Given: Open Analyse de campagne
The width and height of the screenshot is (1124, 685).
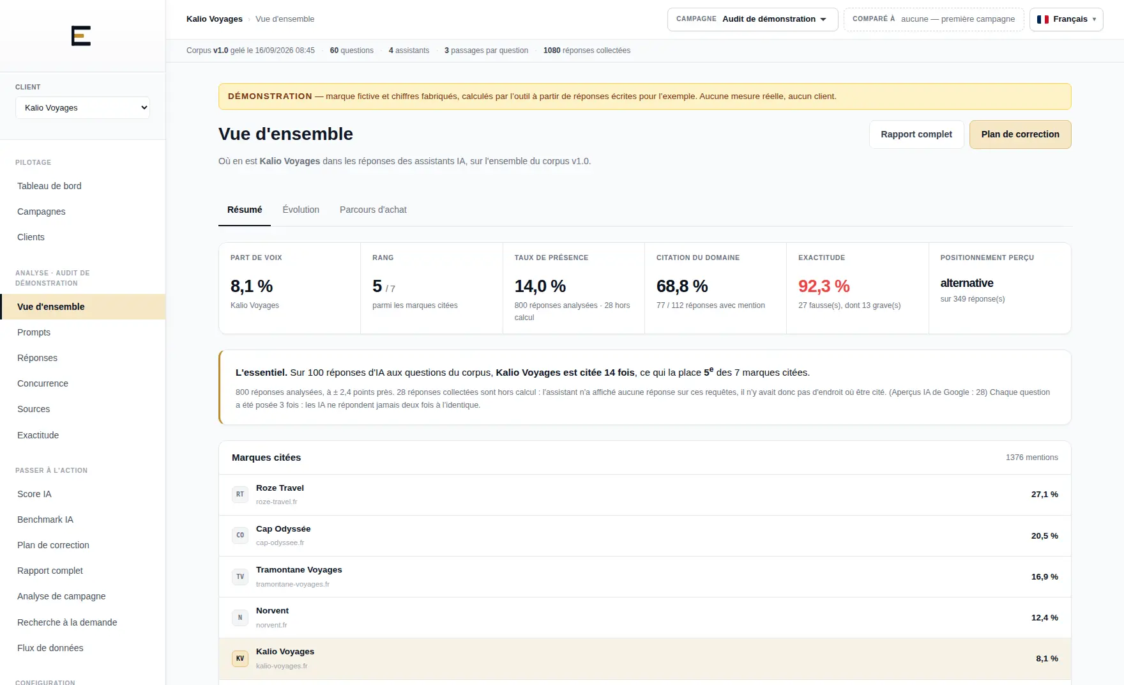Looking at the screenshot, I should point(83,596).
